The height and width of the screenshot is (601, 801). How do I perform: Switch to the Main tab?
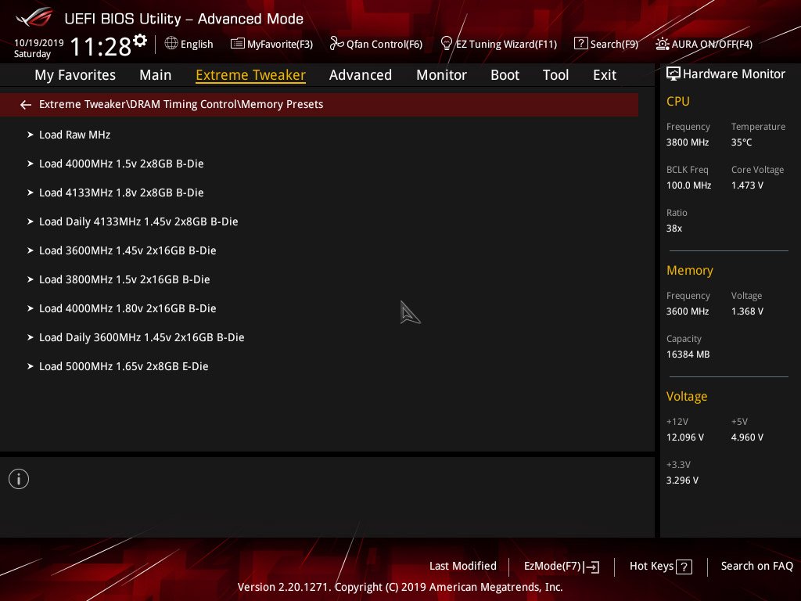[156, 75]
